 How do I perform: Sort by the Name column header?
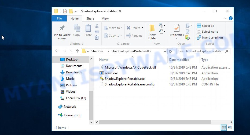pyautogui.click(x=104, y=60)
